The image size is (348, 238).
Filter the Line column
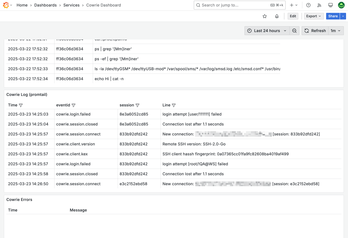pos(174,105)
